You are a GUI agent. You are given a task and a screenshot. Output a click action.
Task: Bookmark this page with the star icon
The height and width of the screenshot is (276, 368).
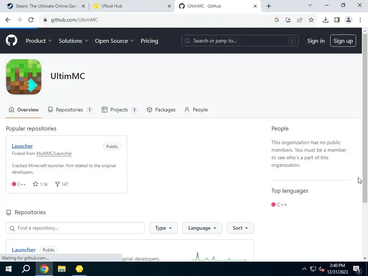[x=311, y=20]
